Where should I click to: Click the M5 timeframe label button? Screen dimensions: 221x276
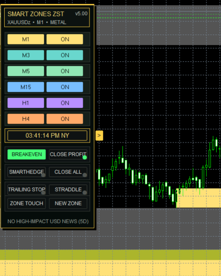(26, 71)
